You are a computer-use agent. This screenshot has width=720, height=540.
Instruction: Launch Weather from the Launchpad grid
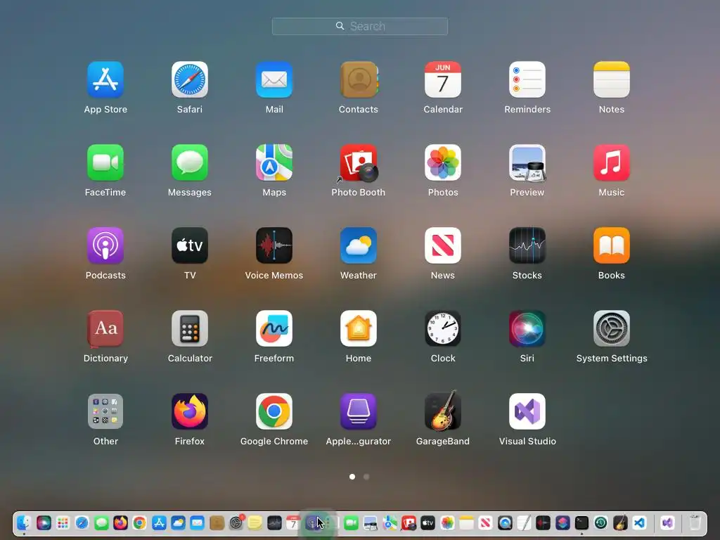359,245
